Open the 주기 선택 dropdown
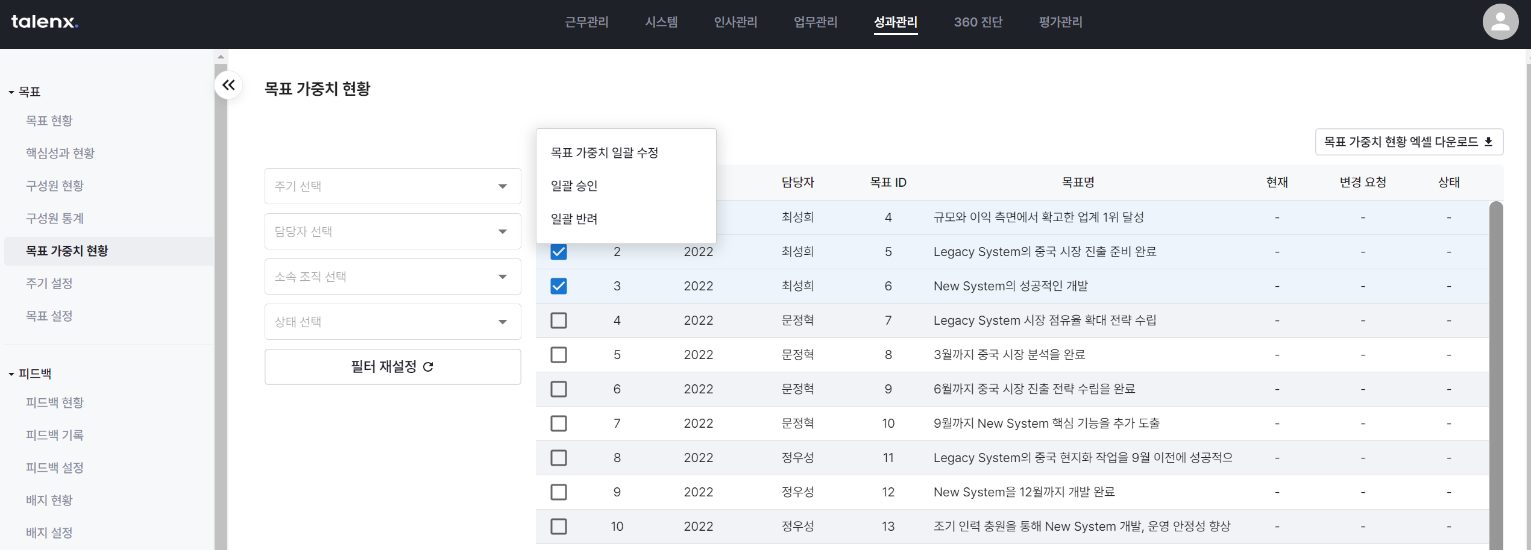Viewport: 1531px width, 550px height. 392,186
